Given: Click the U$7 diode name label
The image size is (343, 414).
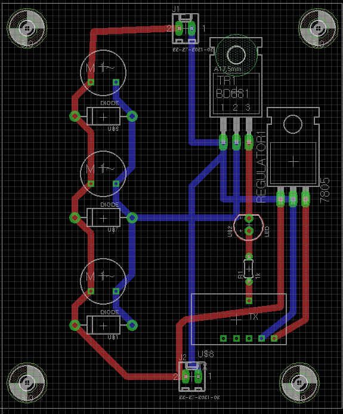Looking at the screenshot, I should click(113, 230).
